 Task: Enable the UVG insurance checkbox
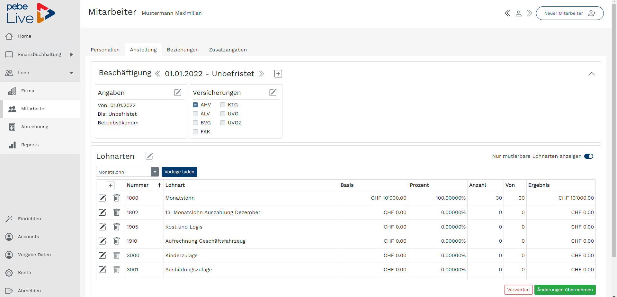(223, 114)
